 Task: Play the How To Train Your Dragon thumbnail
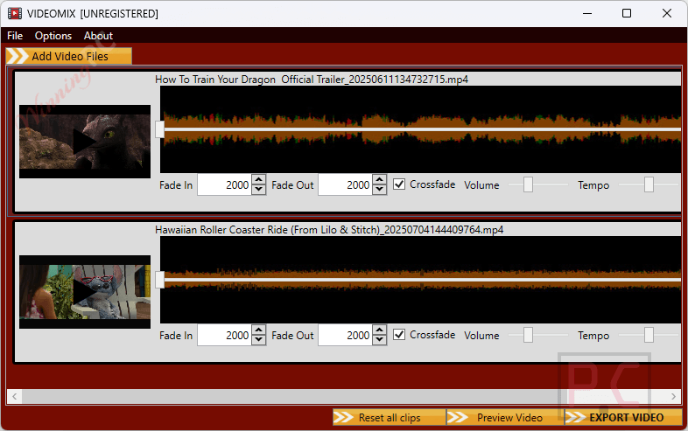click(85, 142)
